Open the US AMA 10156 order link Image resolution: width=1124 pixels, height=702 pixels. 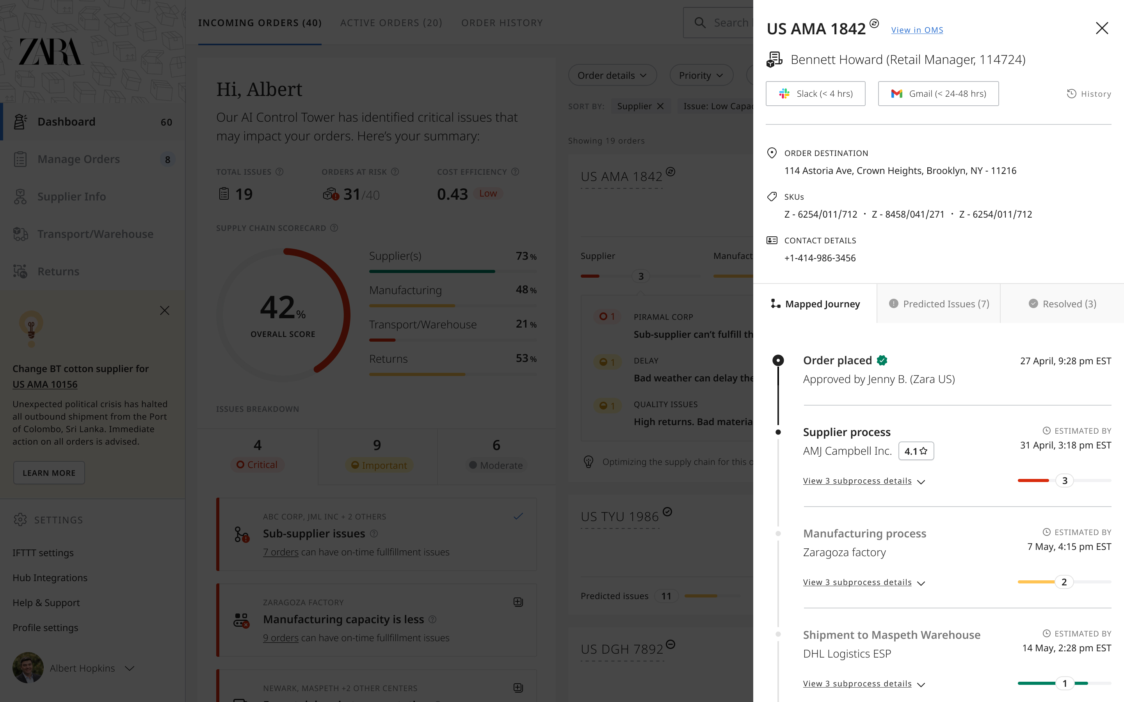point(45,385)
